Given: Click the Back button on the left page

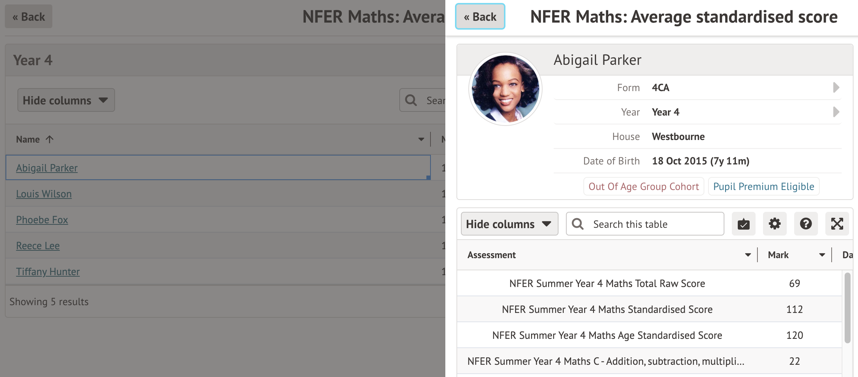Looking at the screenshot, I should (29, 17).
